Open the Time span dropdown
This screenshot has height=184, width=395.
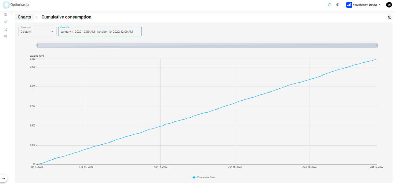[37, 32]
